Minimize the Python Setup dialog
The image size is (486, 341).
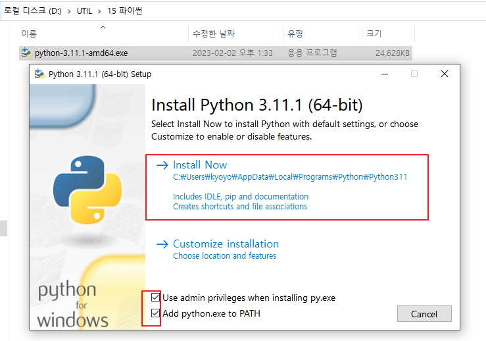[x=385, y=74]
